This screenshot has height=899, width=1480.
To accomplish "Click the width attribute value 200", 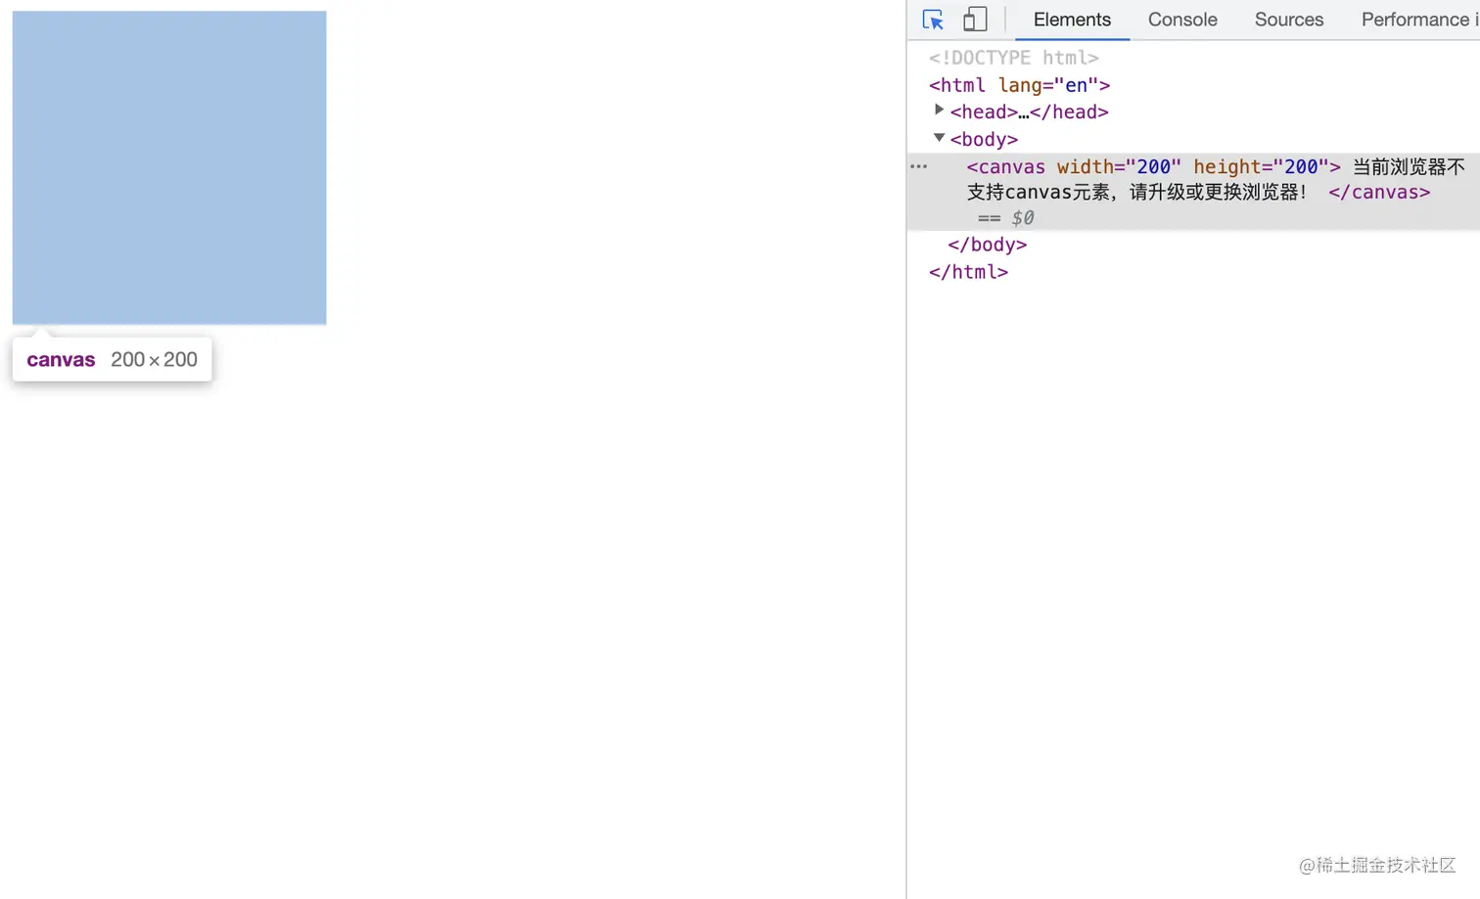I will 1160,166.
